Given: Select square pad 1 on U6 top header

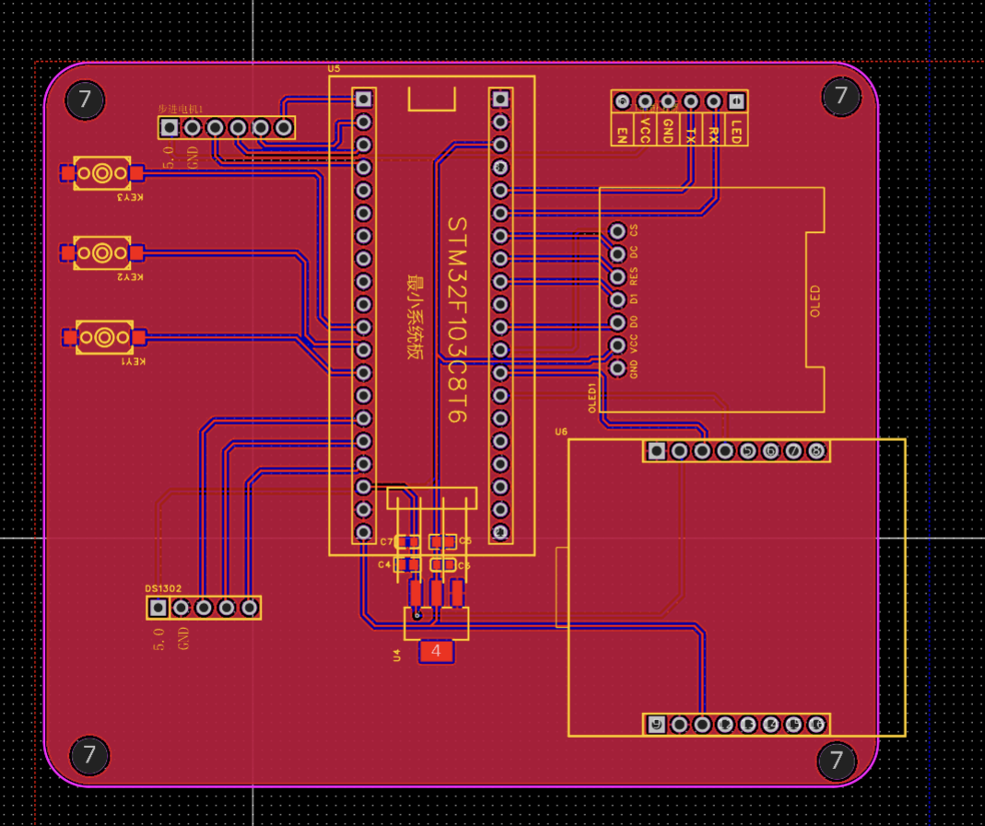Looking at the screenshot, I should point(656,450).
